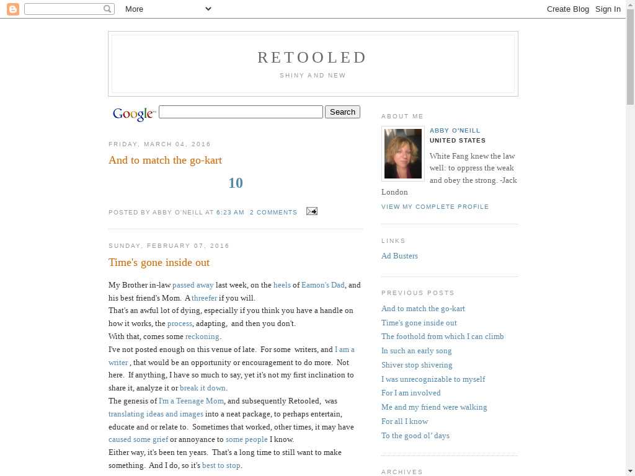
Task: Expand the More dropdown in navbar
Action: point(168,9)
